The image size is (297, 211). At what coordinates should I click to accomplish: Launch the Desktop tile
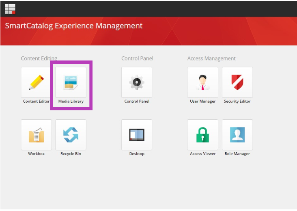pyautogui.click(x=137, y=135)
